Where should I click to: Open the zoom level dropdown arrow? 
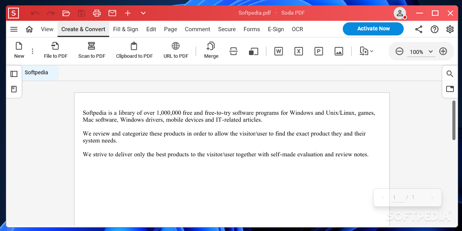(x=430, y=52)
